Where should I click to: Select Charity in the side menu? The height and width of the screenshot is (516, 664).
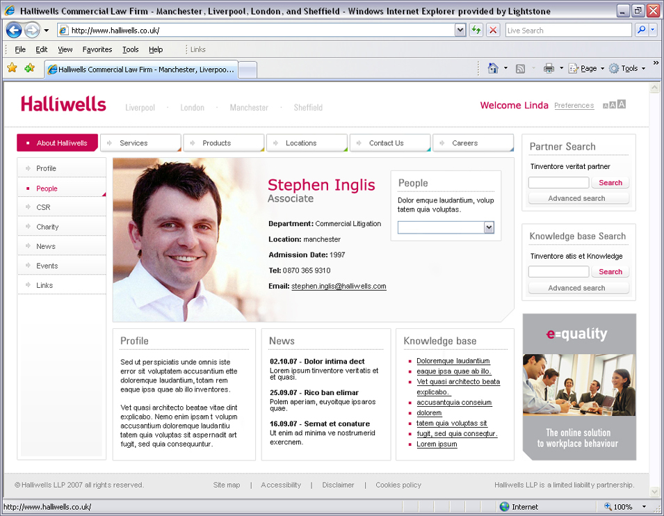click(62, 227)
